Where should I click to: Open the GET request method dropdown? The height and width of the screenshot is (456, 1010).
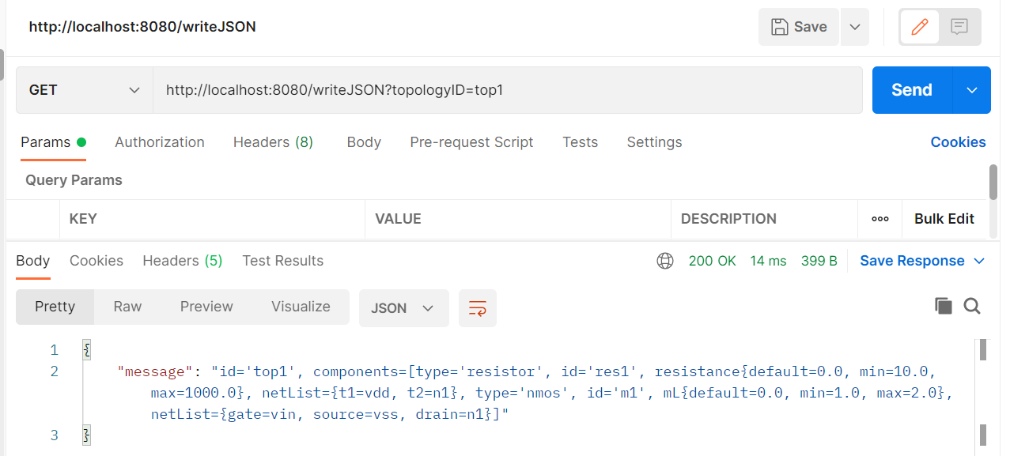83,89
